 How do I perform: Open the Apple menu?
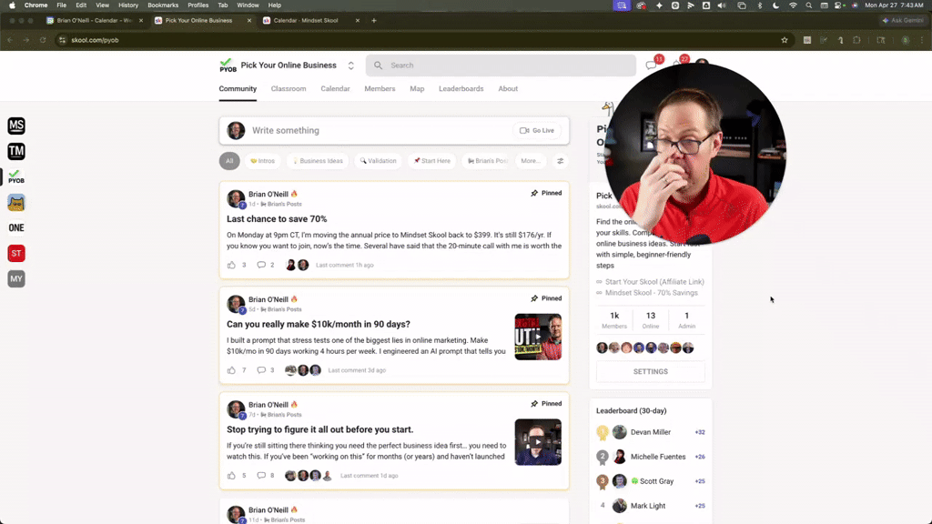12,5
